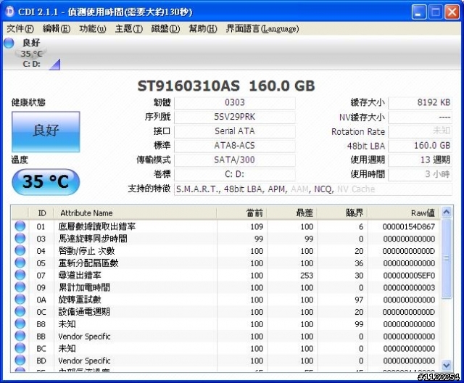Maximize the CDI window
Image resolution: width=464 pixels, height=383 pixels.
click(435, 12)
